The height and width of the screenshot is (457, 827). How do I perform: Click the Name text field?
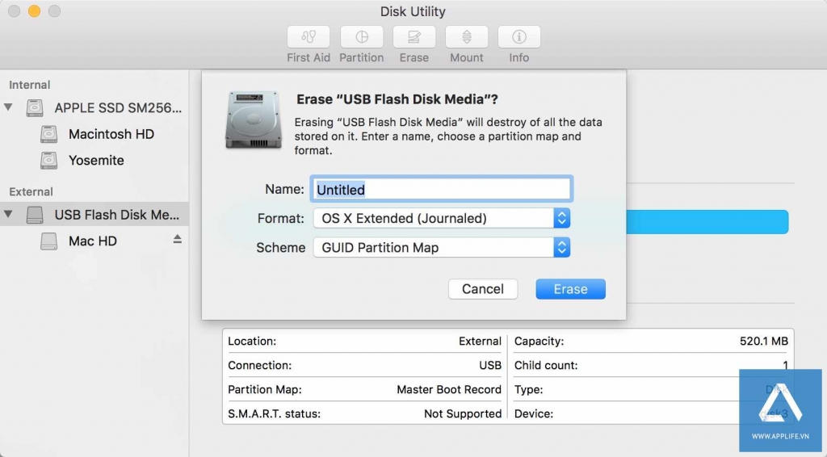tap(442, 189)
